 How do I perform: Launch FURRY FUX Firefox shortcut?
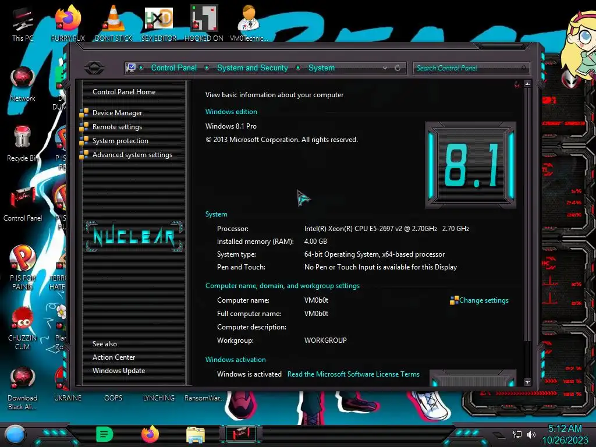coord(68,23)
